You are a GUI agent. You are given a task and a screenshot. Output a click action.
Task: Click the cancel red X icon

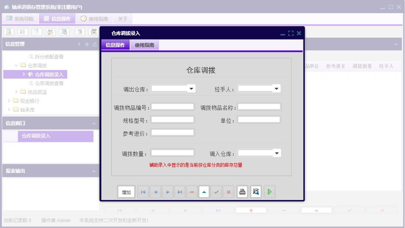(x=229, y=191)
